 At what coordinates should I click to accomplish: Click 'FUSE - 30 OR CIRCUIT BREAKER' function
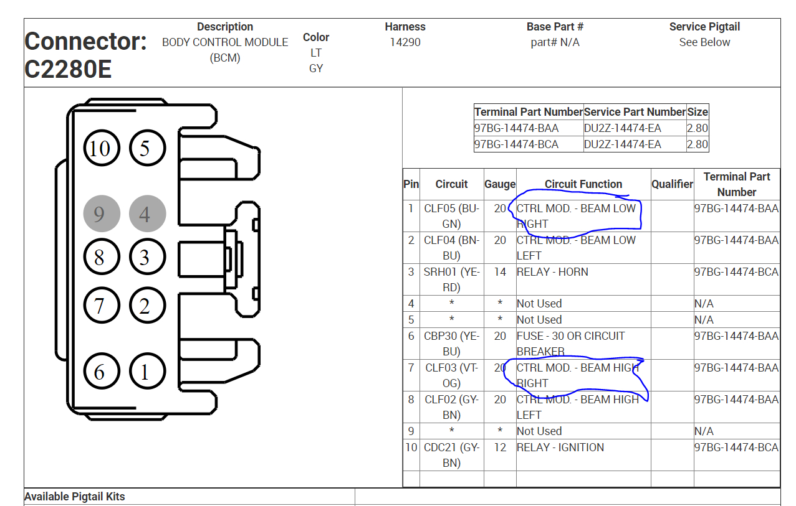(571, 344)
